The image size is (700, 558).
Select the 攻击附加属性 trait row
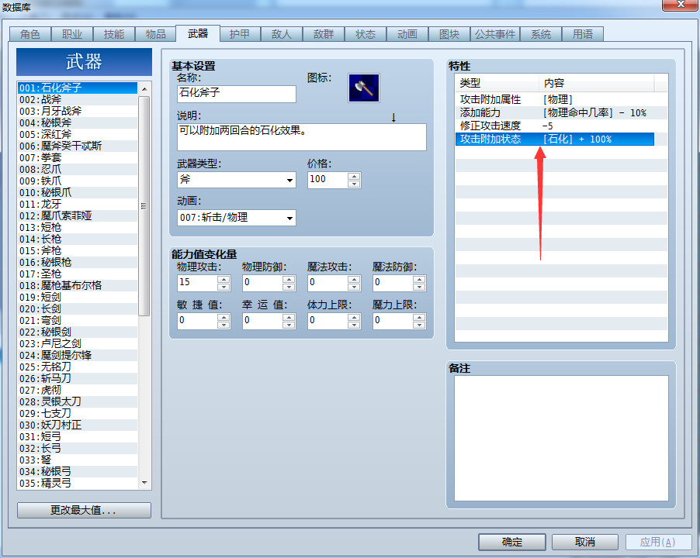(554, 99)
